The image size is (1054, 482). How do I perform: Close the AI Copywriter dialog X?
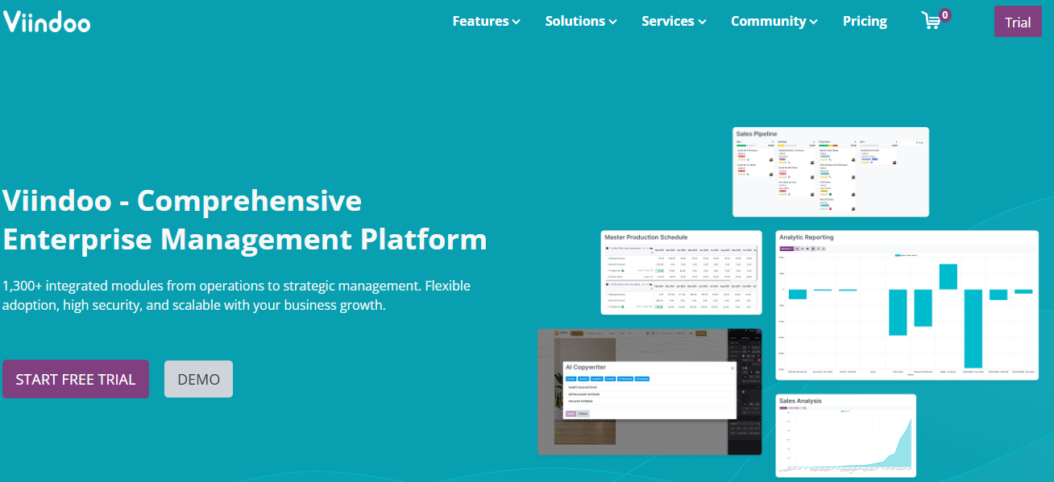(732, 368)
